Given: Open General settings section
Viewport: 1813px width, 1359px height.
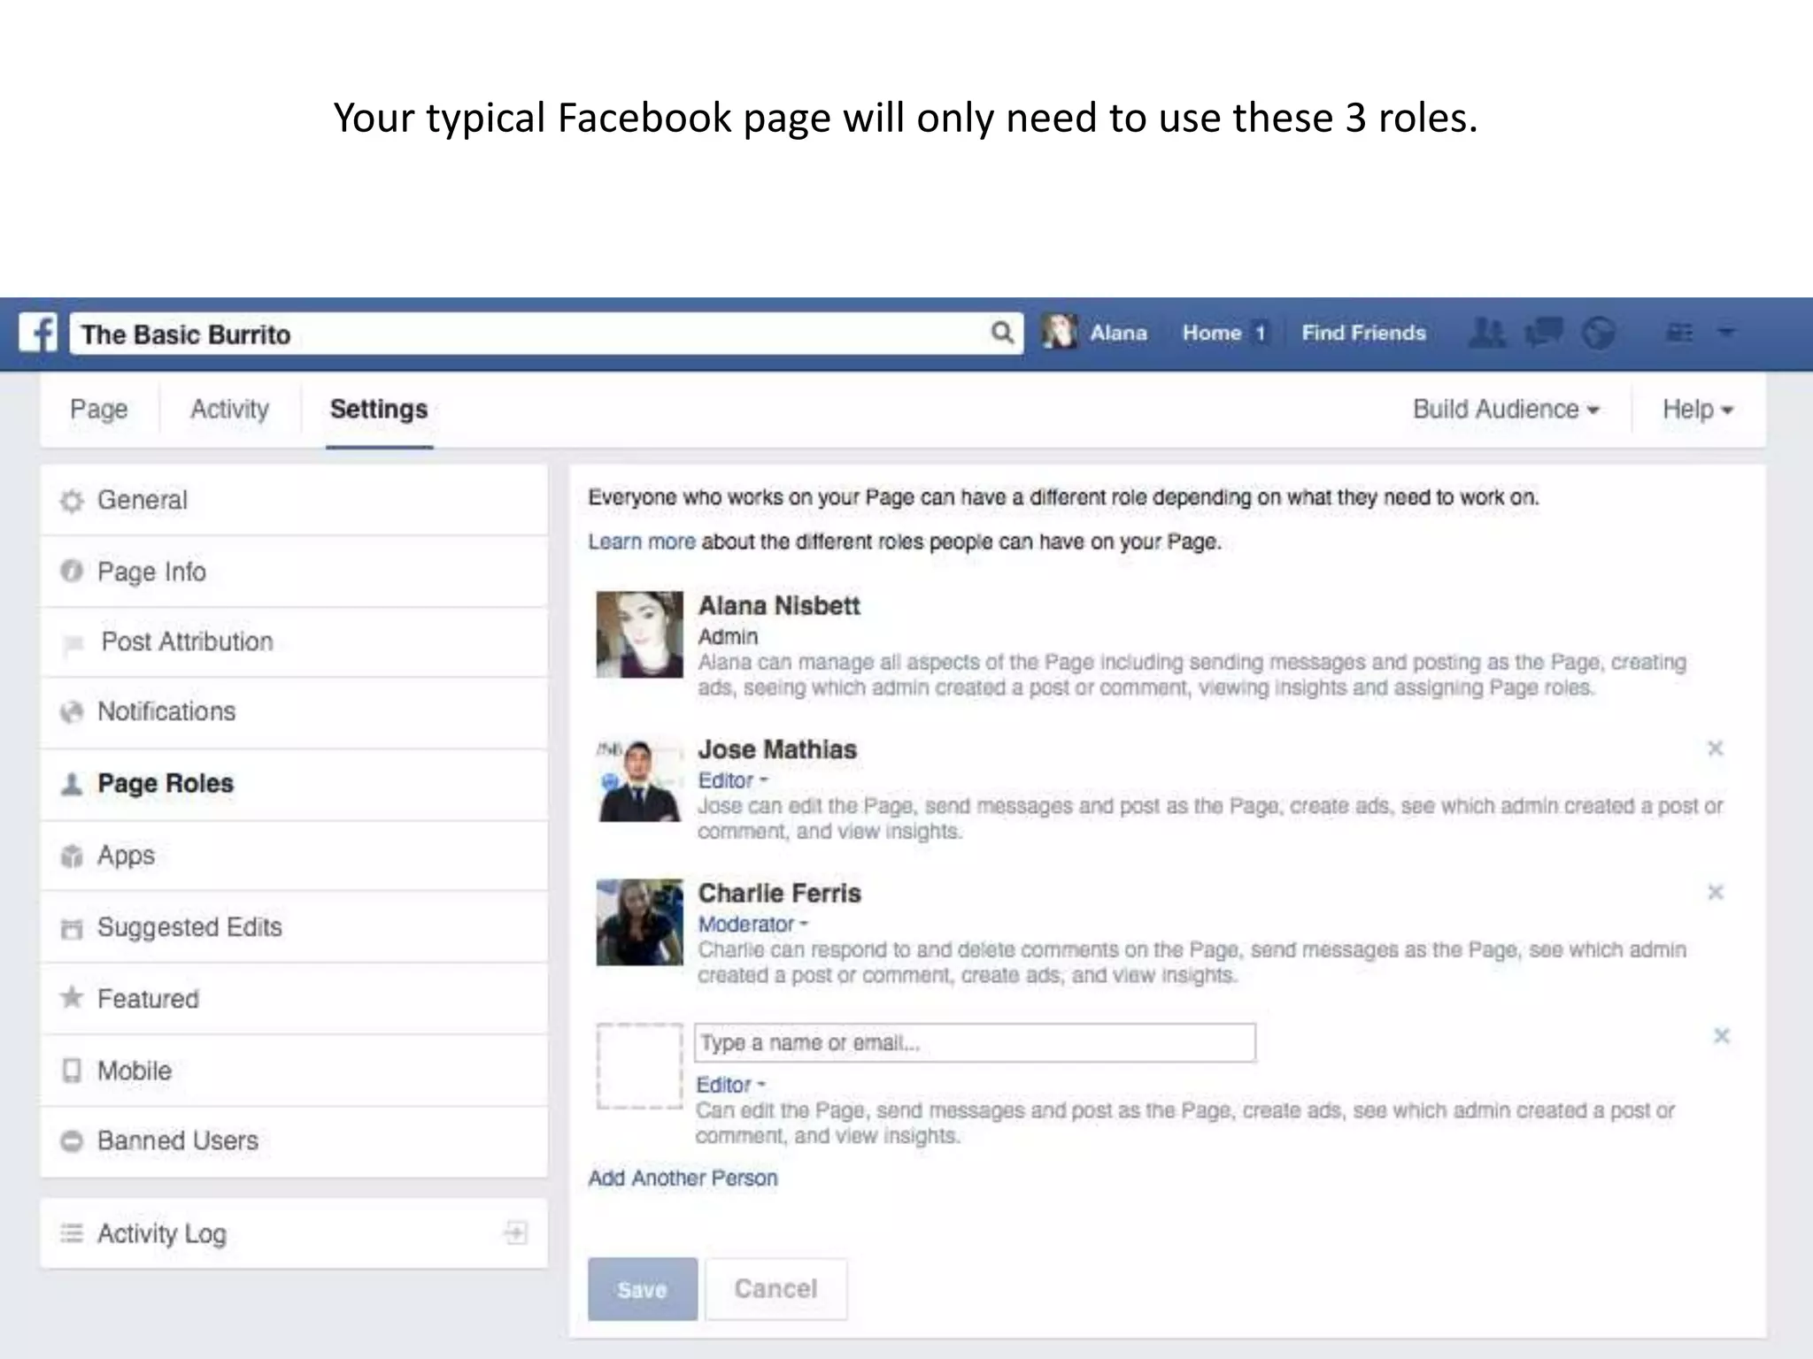Looking at the screenshot, I should pos(294,500).
